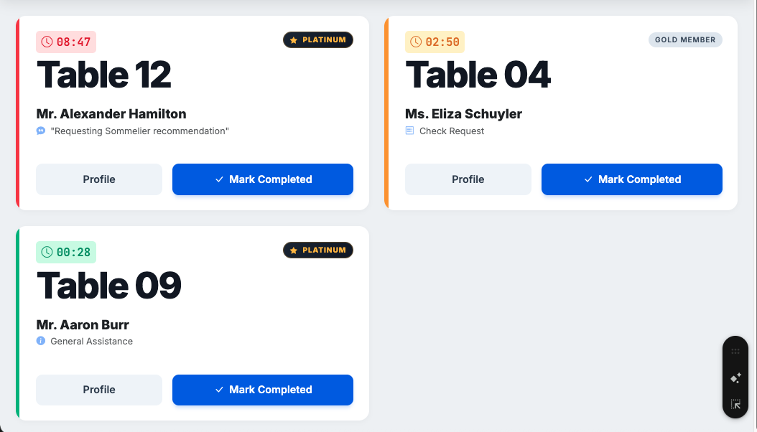757x432 pixels.
Task: Select the Table 04 heading
Action: tap(478, 75)
